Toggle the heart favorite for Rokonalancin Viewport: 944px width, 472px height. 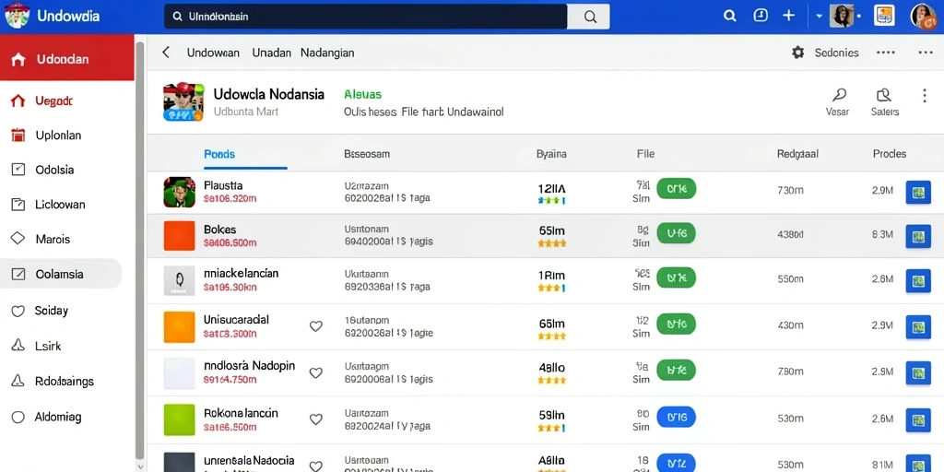(x=315, y=419)
